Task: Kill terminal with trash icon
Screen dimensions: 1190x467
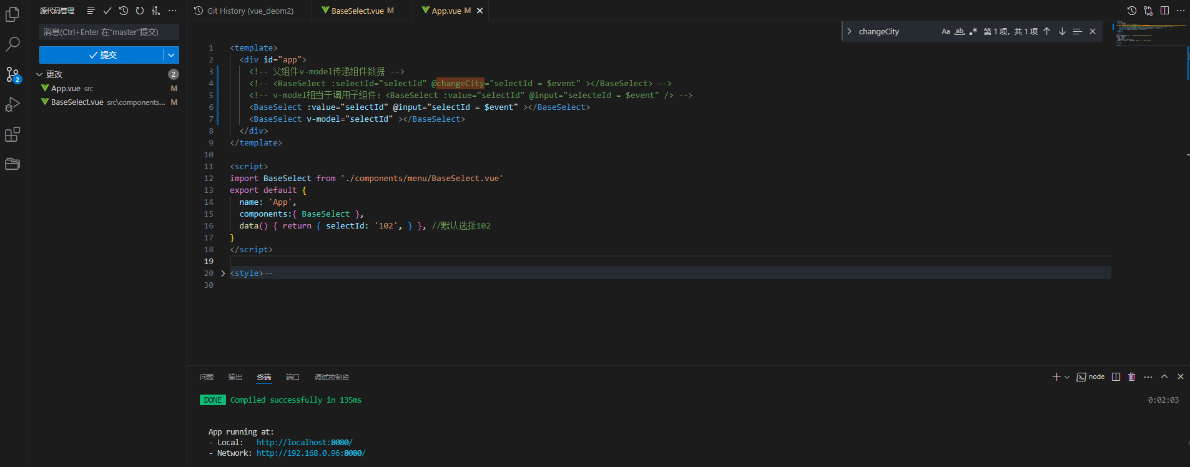Action: [x=1131, y=377]
